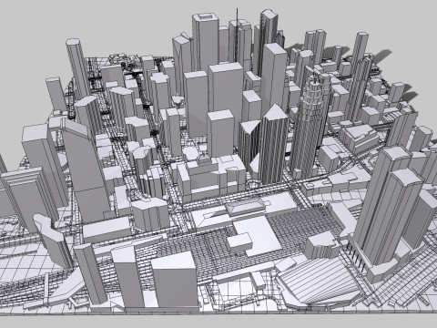Image resolution: width=437 pixels, height=328 pixels.
Task: Select the pyramid-topped striped tower
Action: click(273, 144)
